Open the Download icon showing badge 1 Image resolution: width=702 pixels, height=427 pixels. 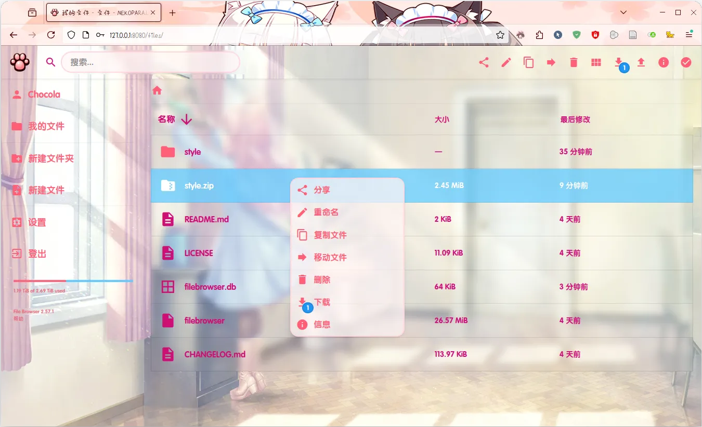pyautogui.click(x=618, y=62)
